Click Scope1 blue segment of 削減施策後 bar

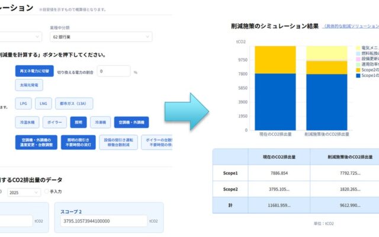(327, 103)
